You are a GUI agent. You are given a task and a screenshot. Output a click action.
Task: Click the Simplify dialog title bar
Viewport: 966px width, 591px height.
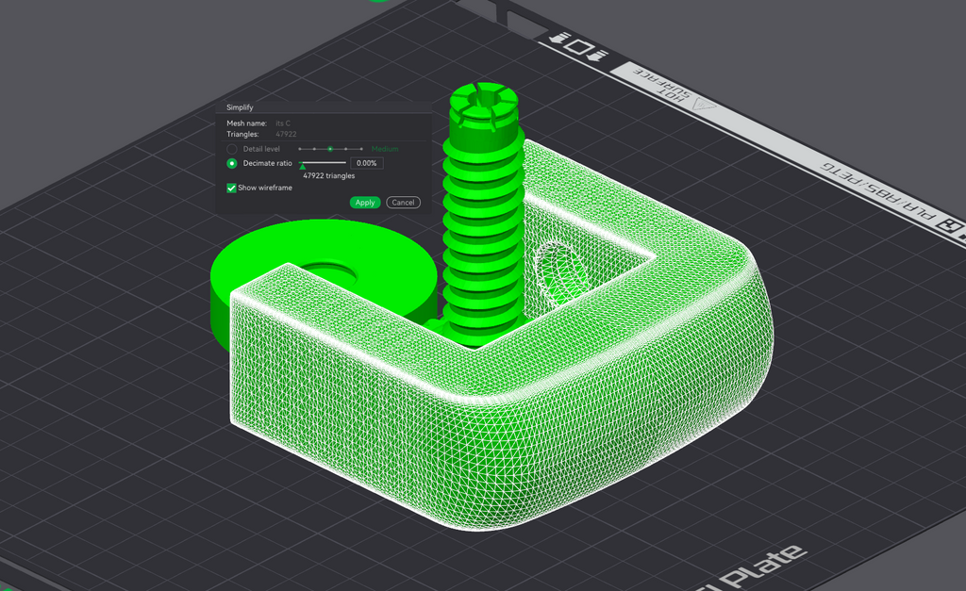coord(324,107)
